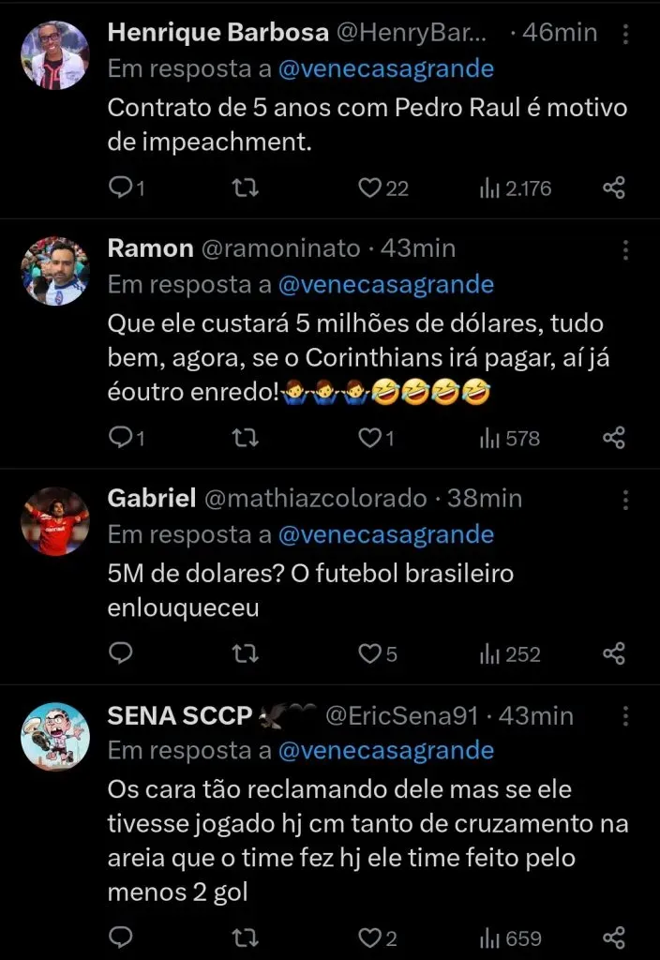The width and height of the screenshot is (660, 960).
Task: Click the analytics icon showing 659 views
Action: click(489, 936)
